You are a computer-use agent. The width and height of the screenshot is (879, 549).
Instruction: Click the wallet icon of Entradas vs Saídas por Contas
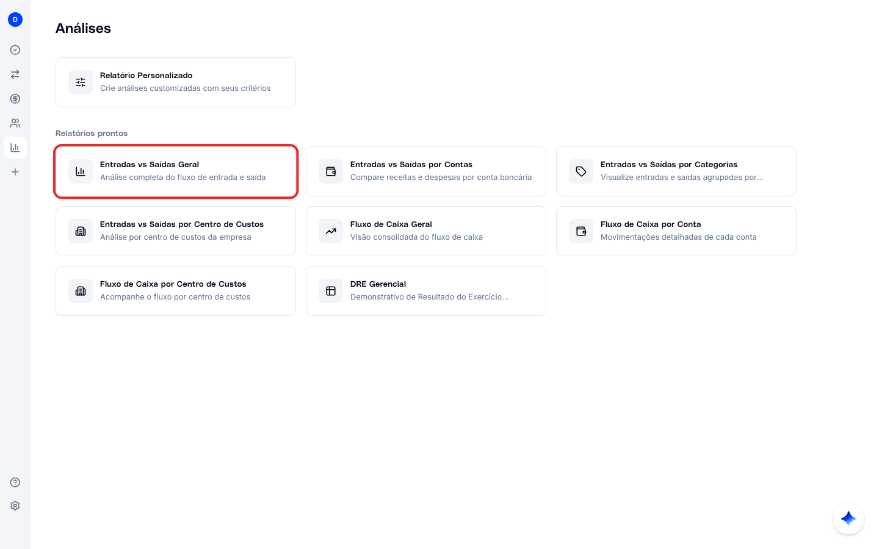tap(331, 171)
